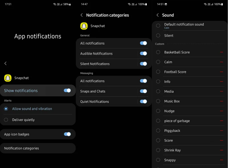Tap the 14:51 clock
Image resolution: width=228 pixels, height=168 pixels.
point(160,4)
